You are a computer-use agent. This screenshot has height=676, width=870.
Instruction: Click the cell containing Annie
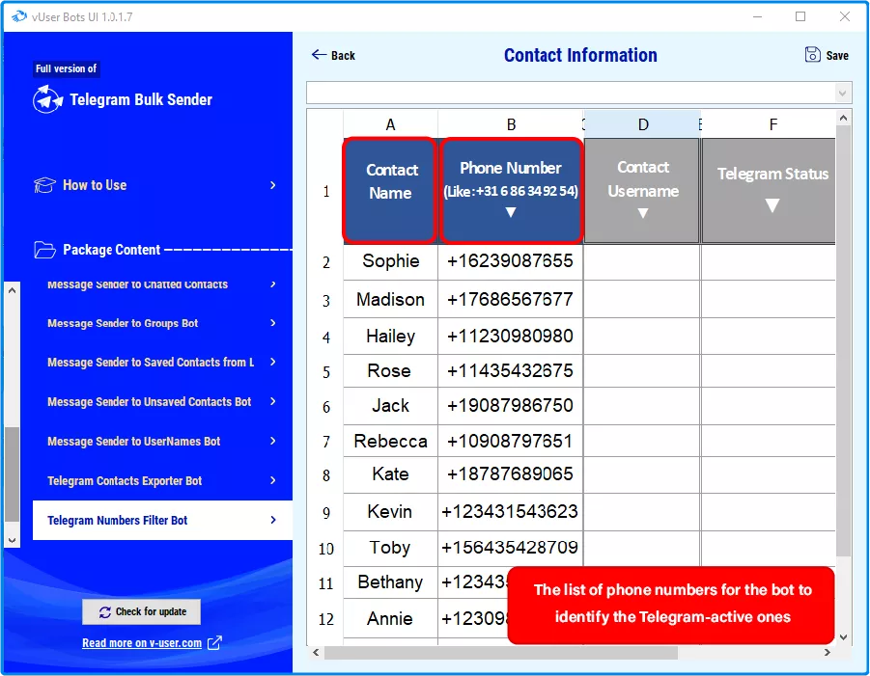tap(391, 618)
